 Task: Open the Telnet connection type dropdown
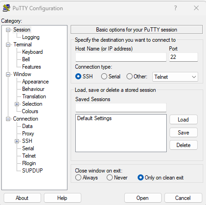point(175,77)
